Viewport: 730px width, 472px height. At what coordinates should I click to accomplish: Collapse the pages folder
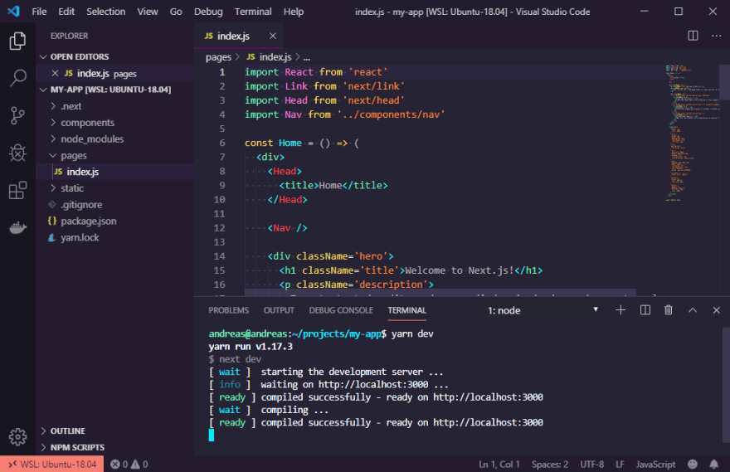(74, 155)
